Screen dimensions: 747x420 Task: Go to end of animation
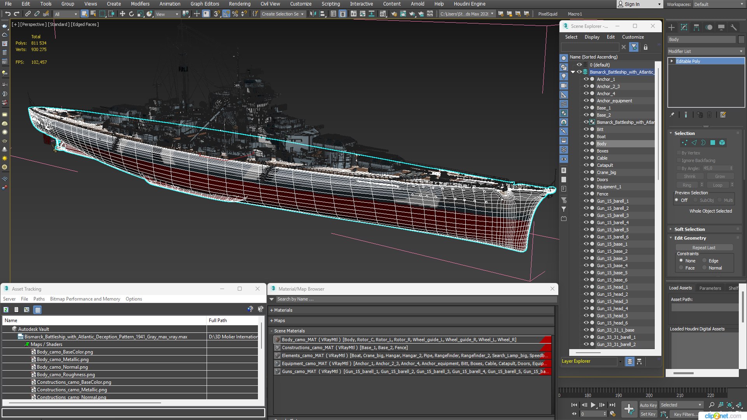(x=612, y=405)
